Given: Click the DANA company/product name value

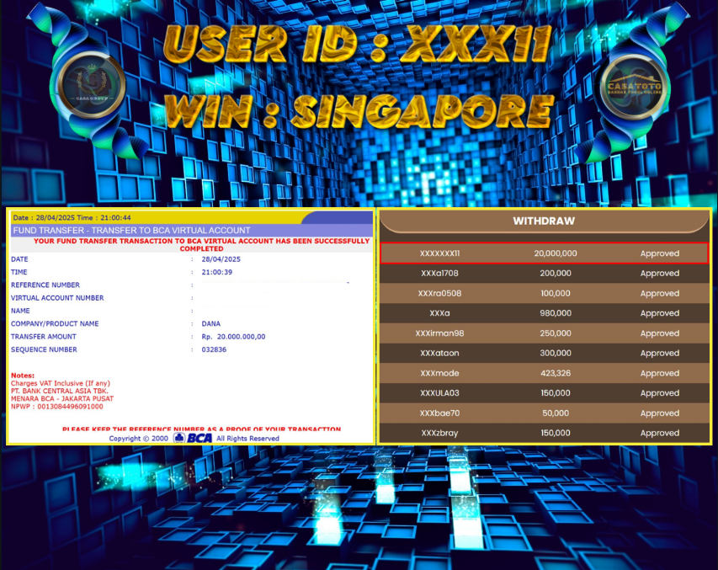Looking at the screenshot, I should (x=211, y=323).
